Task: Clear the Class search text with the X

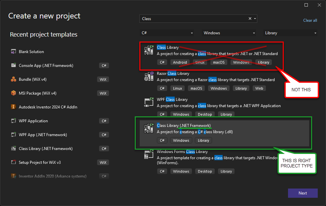Action: coord(250,19)
